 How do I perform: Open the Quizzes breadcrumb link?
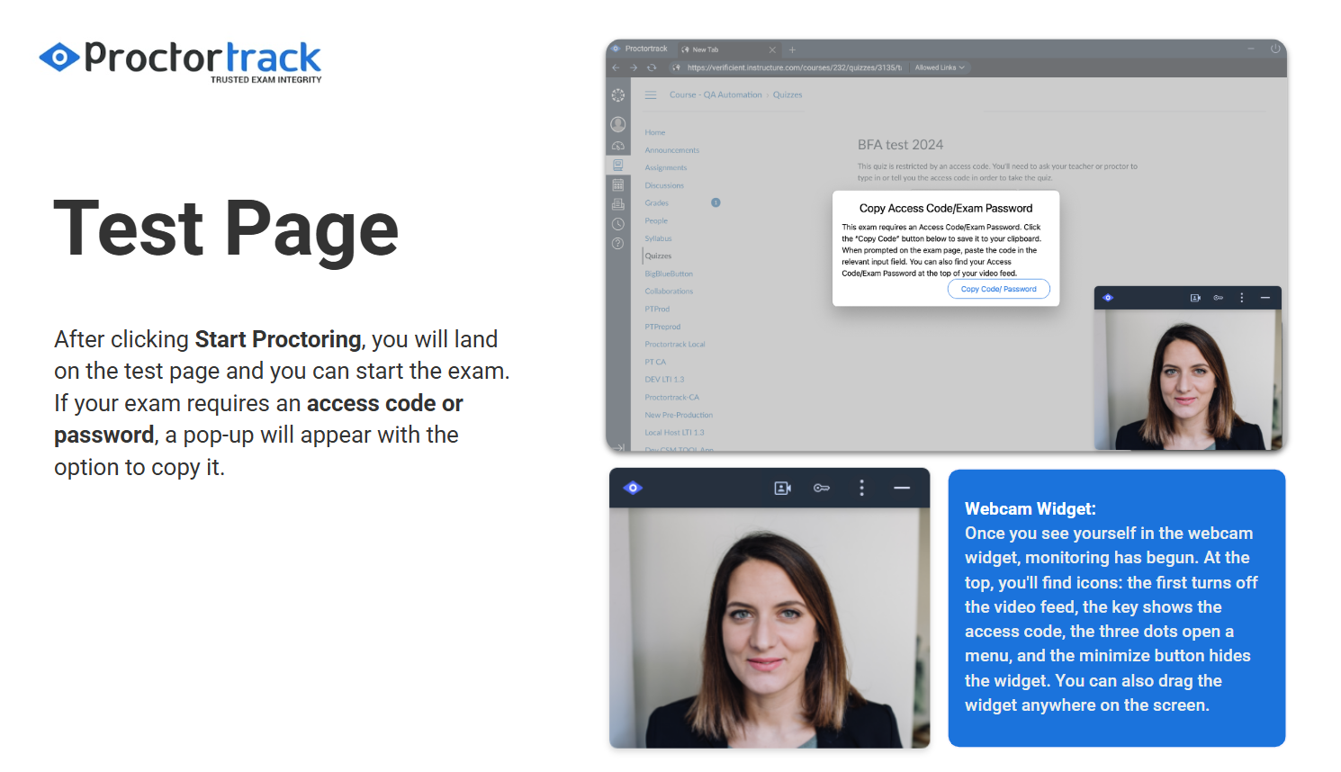point(787,94)
